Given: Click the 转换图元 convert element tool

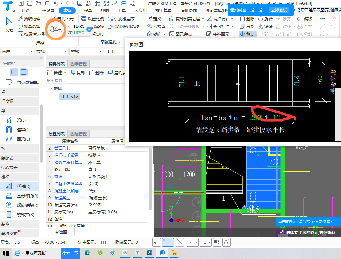Looking at the screenshot, I should [x=218, y=34].
